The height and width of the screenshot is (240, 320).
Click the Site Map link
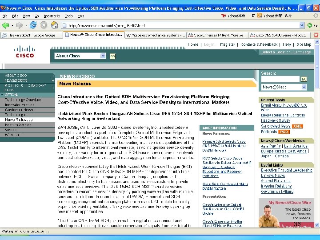coord(304,44)
